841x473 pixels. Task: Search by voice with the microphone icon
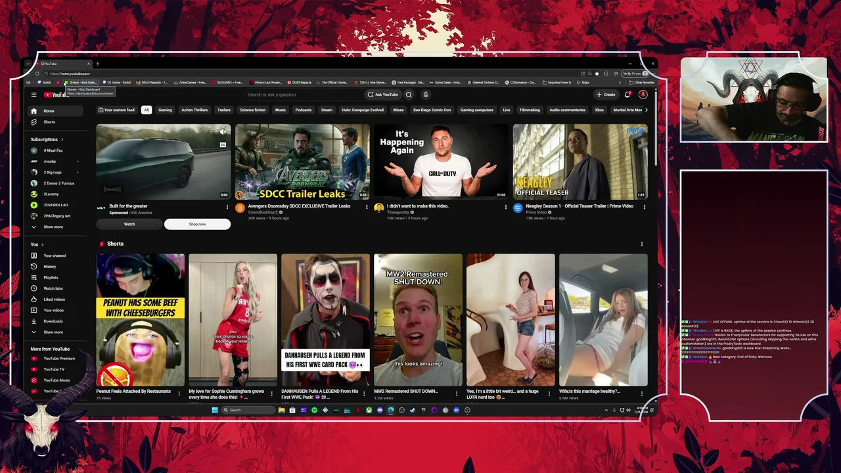click(x=426, y=95)
